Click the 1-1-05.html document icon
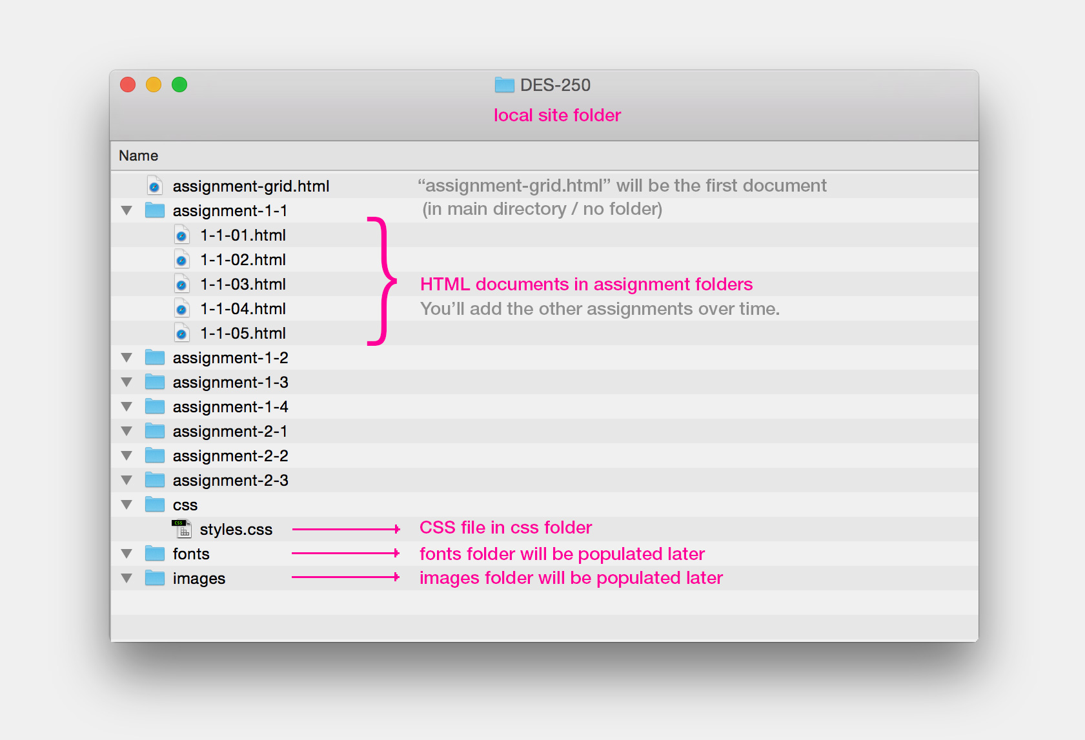The height and width of the screenshot is (740, 1085). point(182,333)
